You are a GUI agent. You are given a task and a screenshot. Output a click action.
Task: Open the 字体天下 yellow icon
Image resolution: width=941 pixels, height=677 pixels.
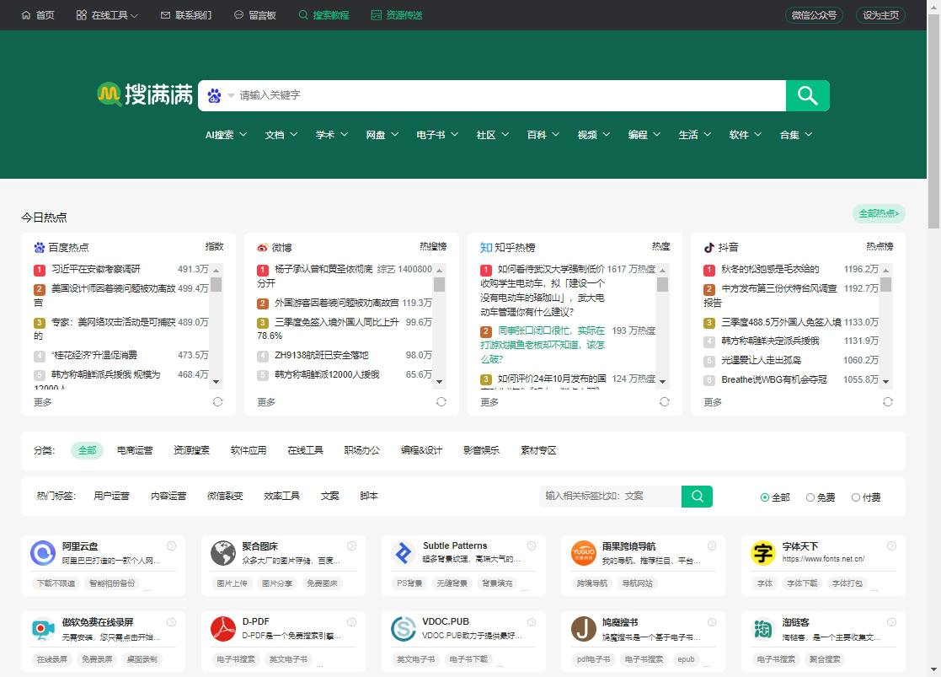tap(762, 553)
